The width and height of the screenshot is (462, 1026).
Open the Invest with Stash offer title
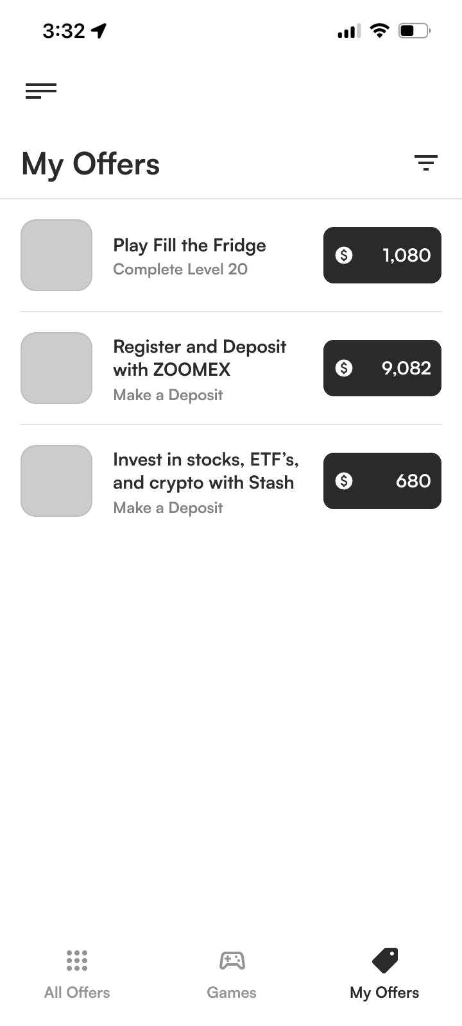point(205,471)
